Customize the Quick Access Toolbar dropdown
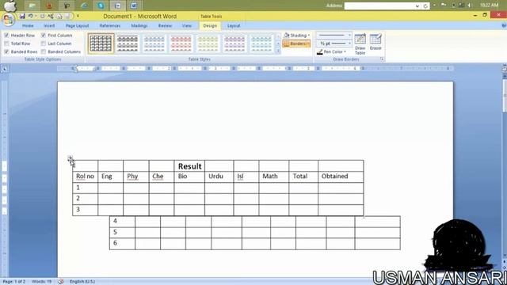Viewport: 507px width, 285px height. [x=78, y=16]
